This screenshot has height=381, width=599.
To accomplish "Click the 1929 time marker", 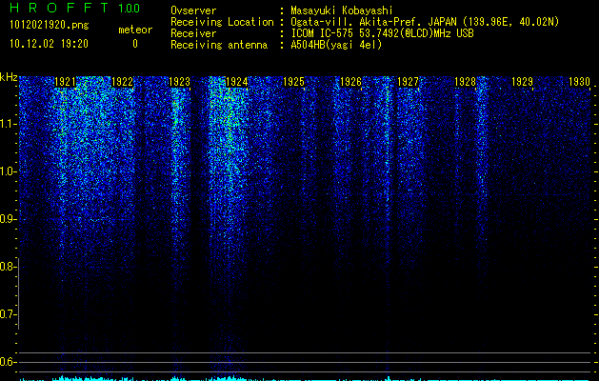I will pos(522,81).
